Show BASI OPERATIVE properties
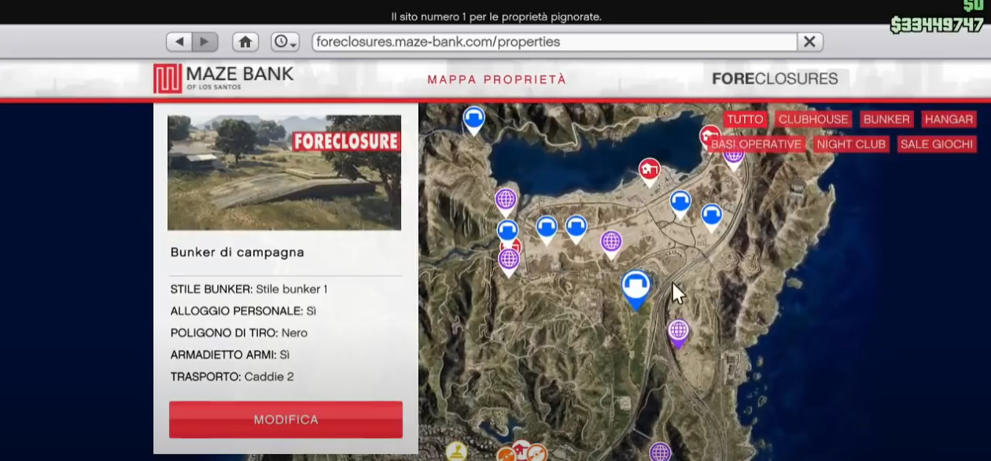 coord(756,144)
